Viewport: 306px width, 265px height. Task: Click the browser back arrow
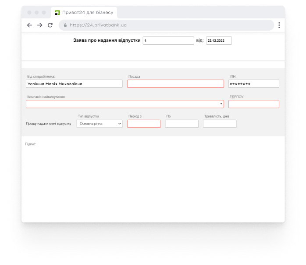(x=29, y=25)
